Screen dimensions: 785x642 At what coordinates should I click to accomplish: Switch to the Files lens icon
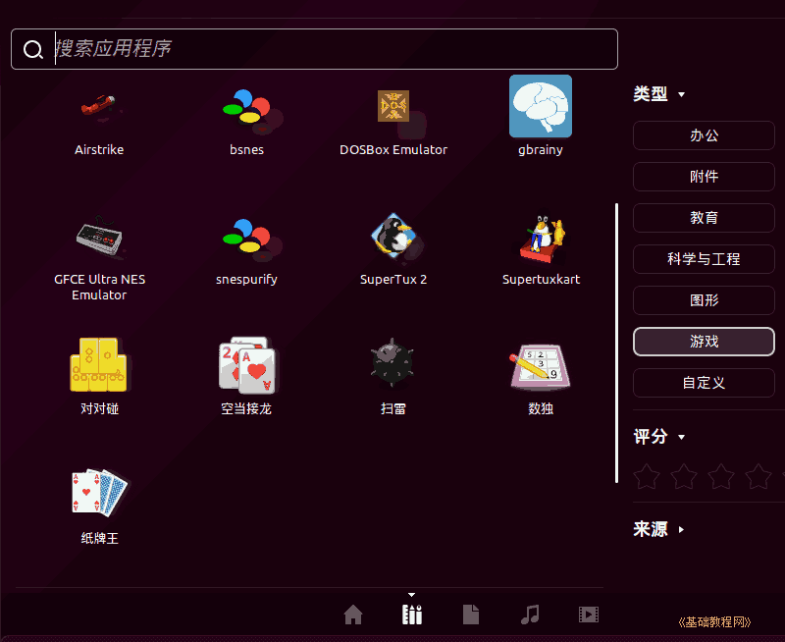click(471, 615)
